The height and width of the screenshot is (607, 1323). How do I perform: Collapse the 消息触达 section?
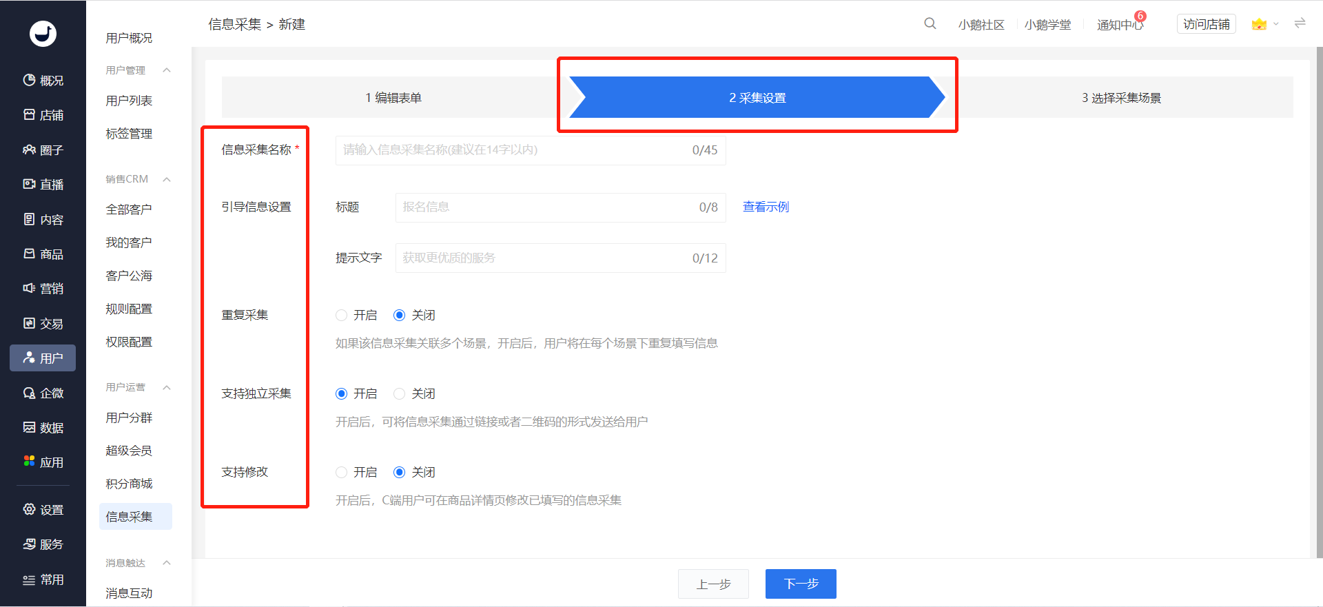166,563
